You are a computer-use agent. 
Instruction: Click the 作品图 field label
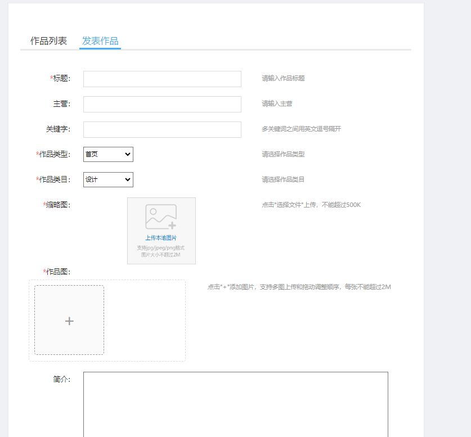[x=57, y=272]
